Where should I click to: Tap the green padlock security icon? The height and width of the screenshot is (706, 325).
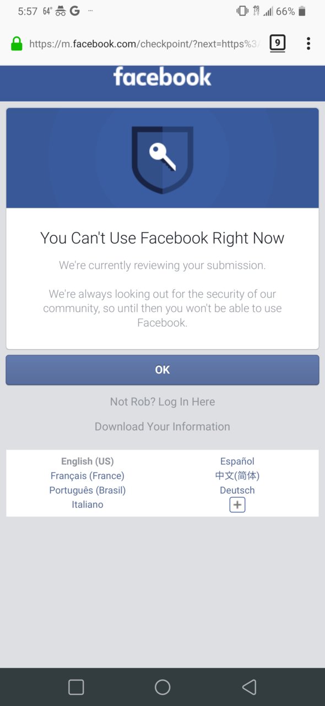coord(17,44)
